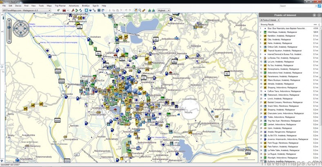Click the map zoom slider handle
The image size is (322, 167).
click(9, 27)
